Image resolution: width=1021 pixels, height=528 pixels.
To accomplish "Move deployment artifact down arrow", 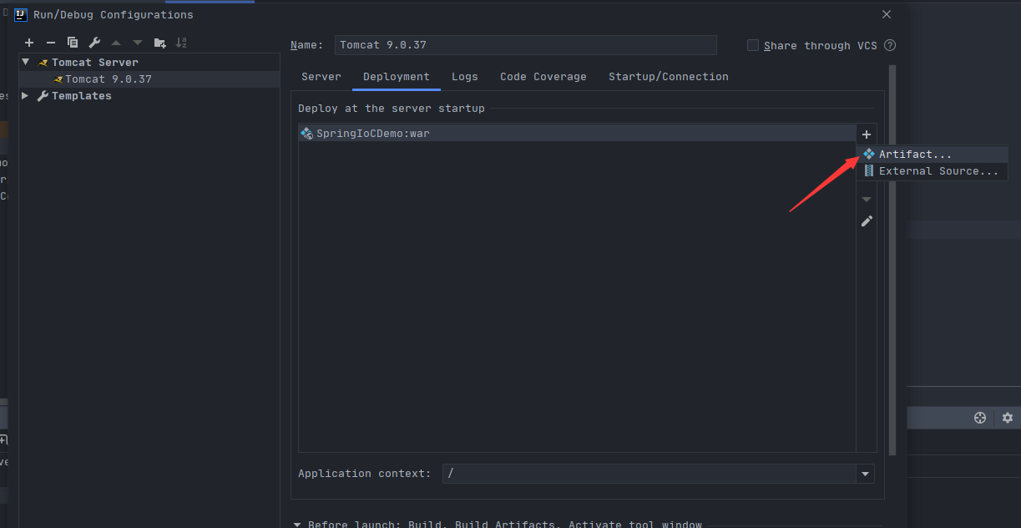I will [x=867, y=200].
